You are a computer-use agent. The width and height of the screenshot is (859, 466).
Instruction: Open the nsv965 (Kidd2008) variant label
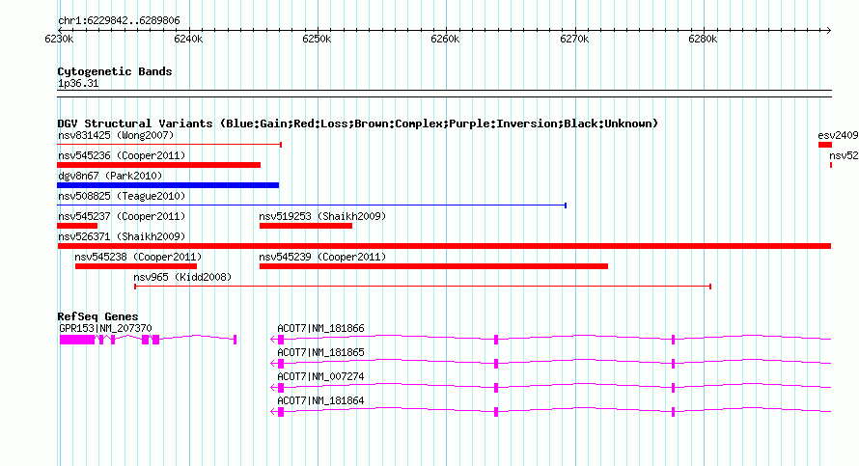[182, 277]
